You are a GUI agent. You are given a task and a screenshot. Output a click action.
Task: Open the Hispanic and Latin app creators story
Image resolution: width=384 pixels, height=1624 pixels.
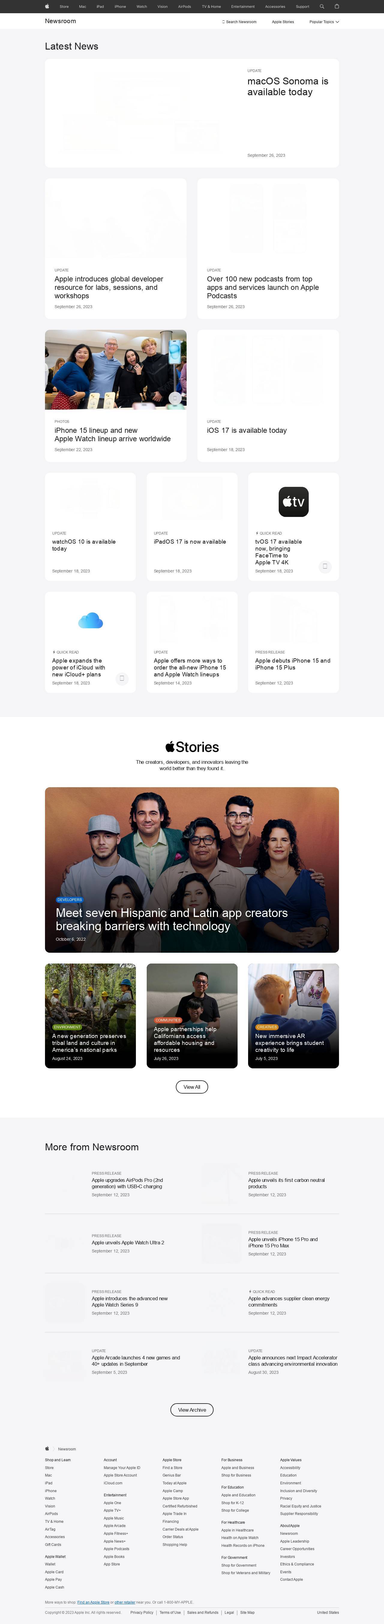(x=192, y=870)
